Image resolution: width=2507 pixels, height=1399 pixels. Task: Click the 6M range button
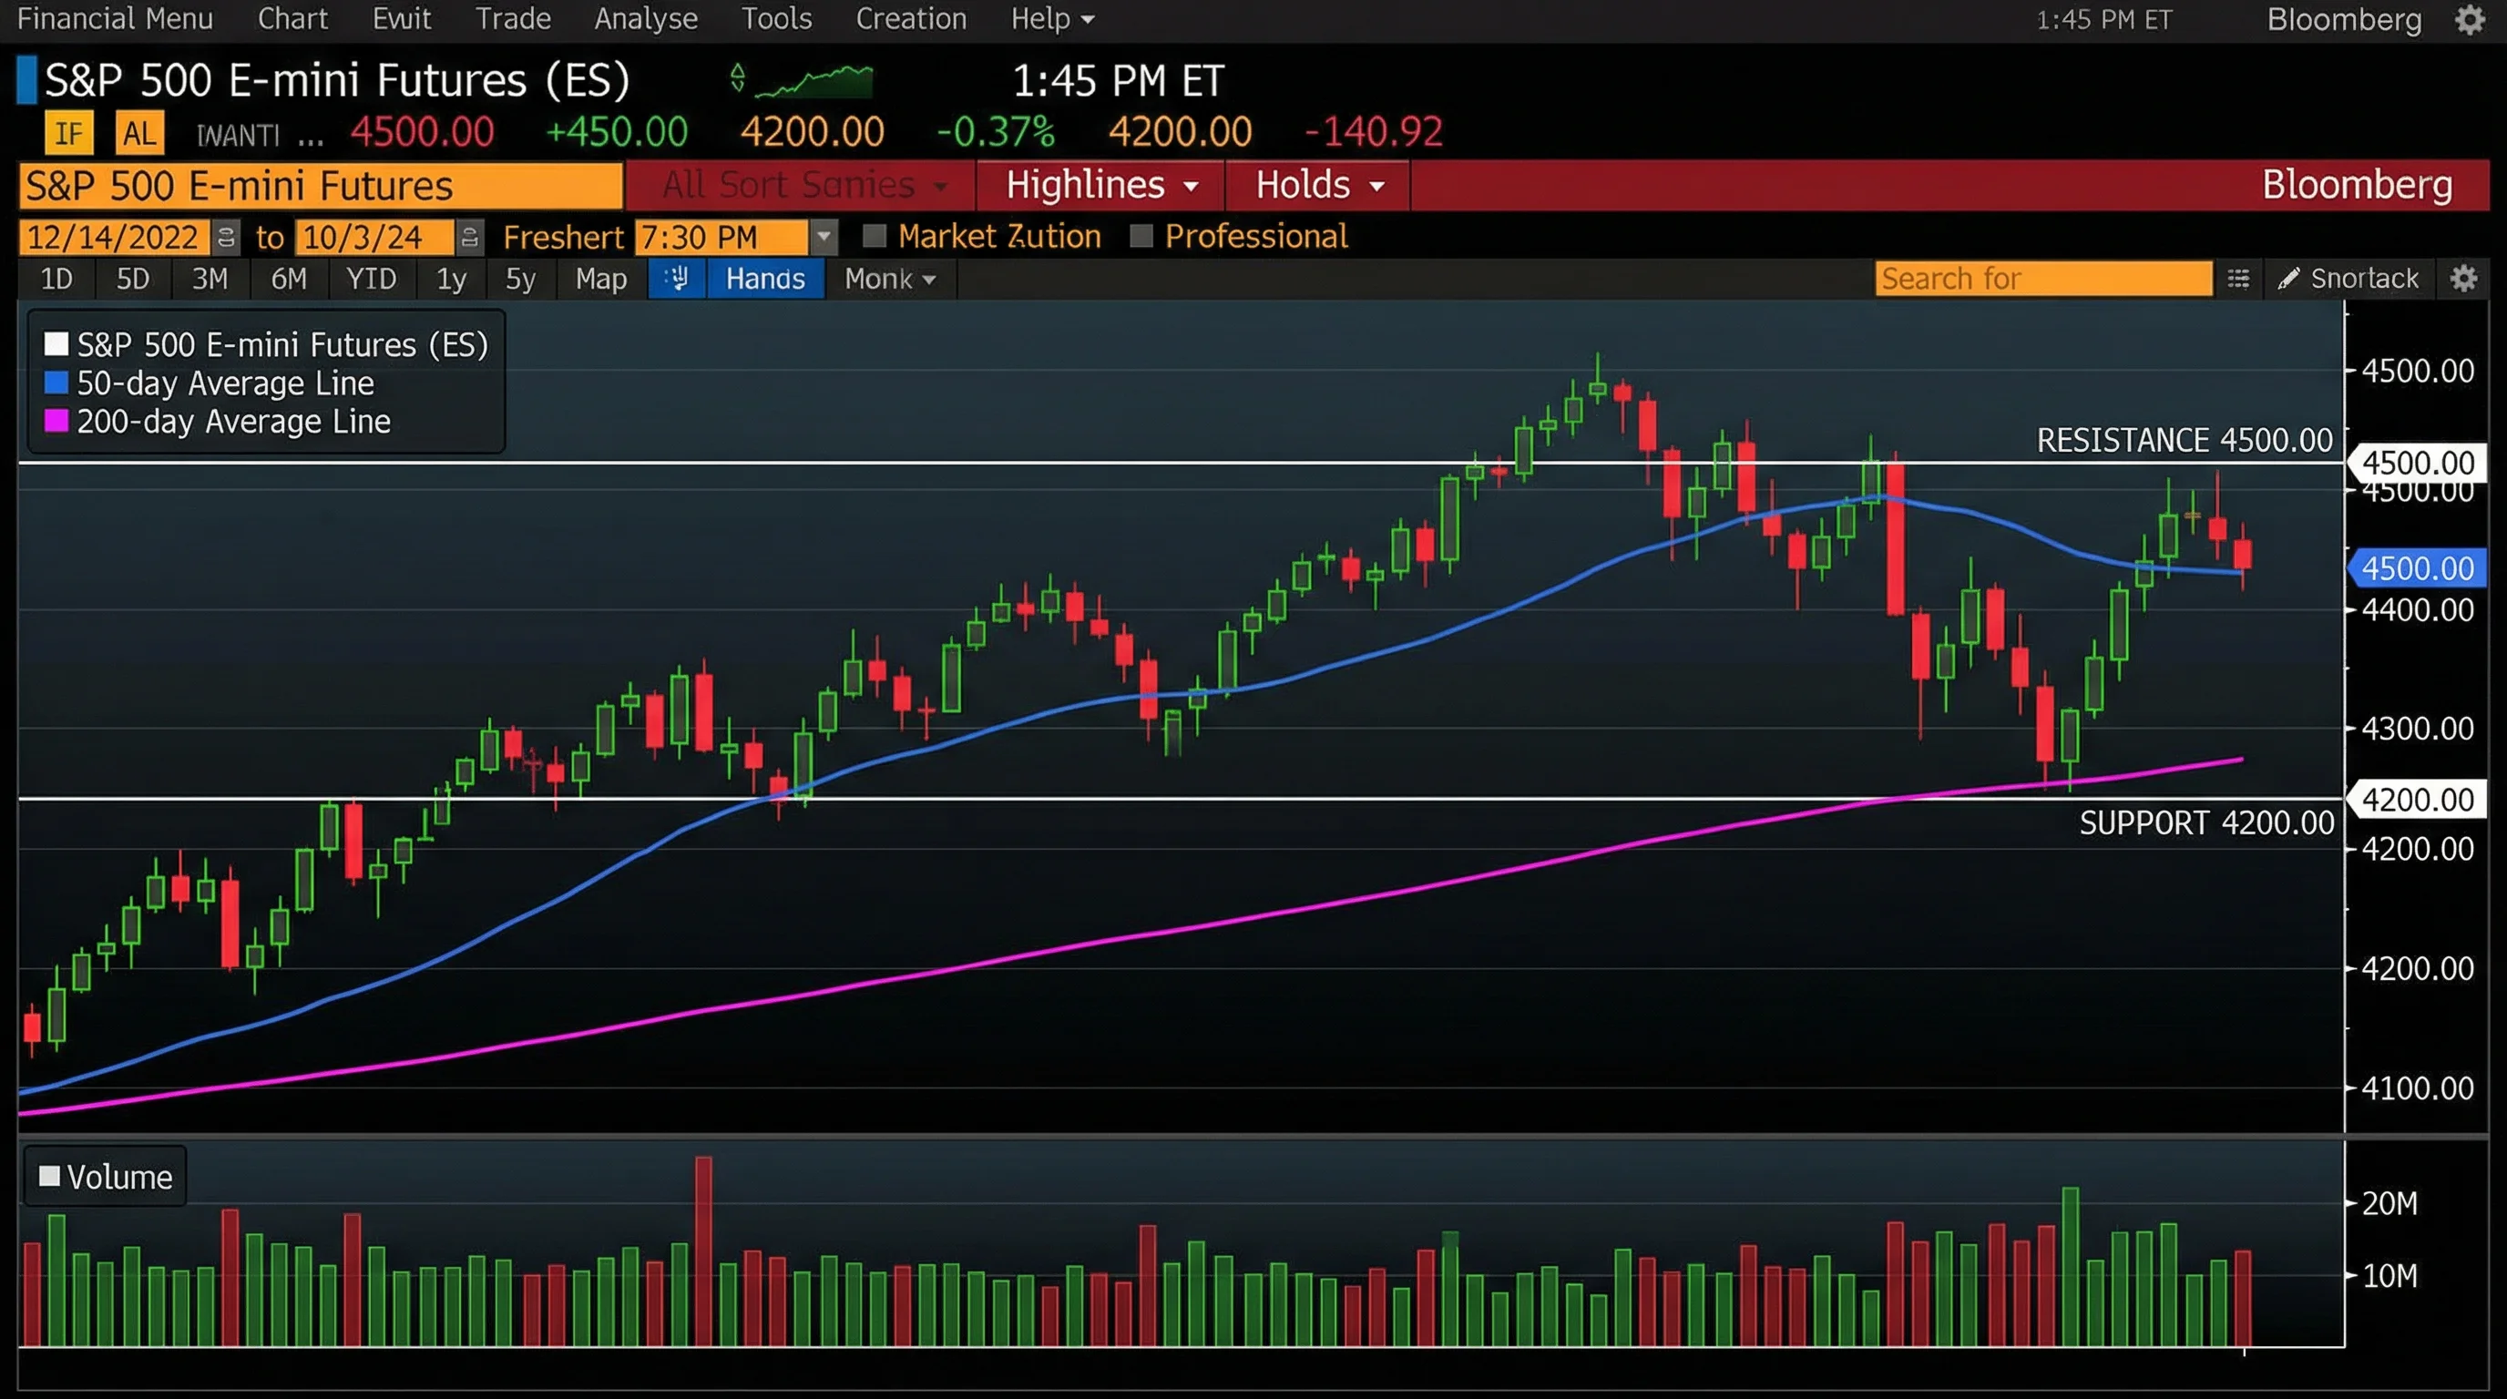288,280
